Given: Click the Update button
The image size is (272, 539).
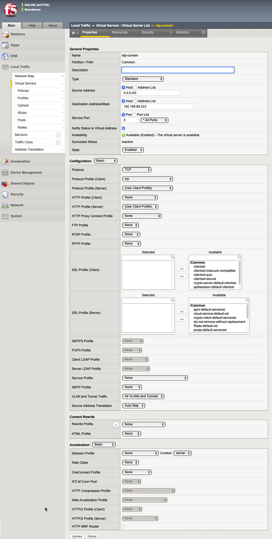Looking at the screenshot, I should point(77,536).
